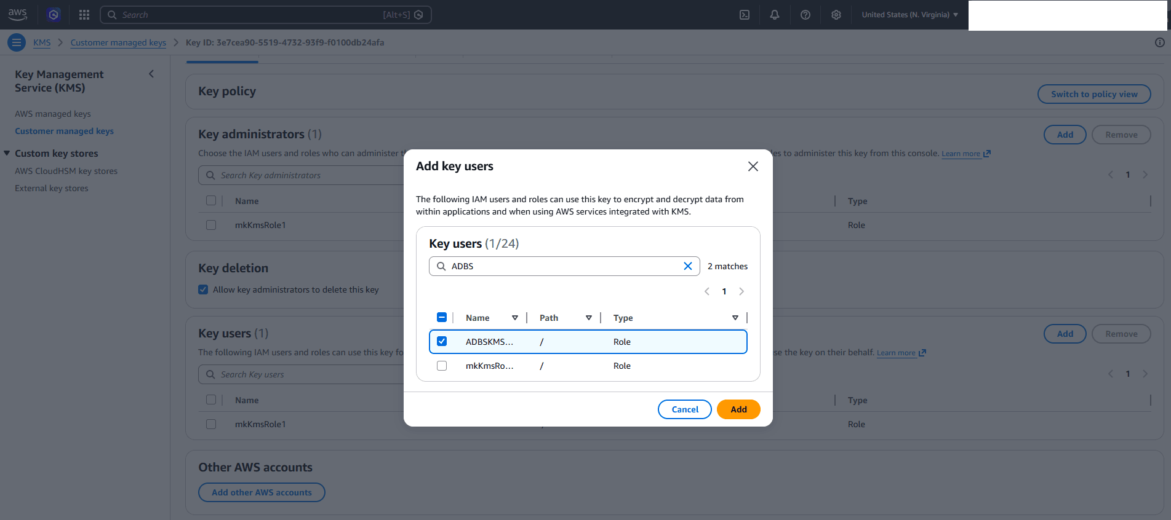The image size is (1171, 520).
Task: Click Add button for Key administrators
Action: click(1065, 135)
